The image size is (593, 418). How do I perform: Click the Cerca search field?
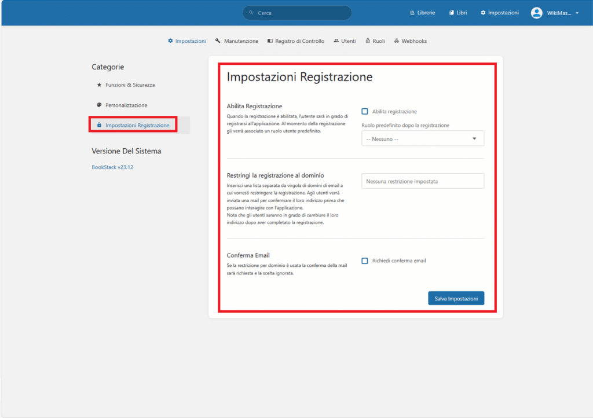point(297,13)
